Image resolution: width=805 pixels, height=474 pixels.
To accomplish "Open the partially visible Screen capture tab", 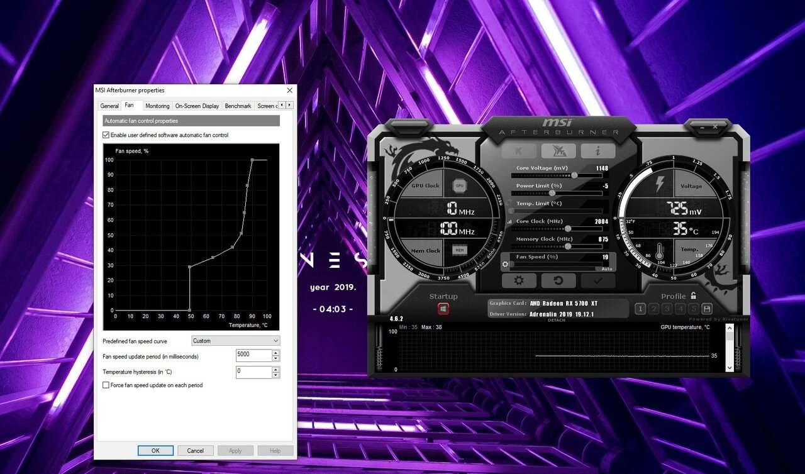I will 265,106.
